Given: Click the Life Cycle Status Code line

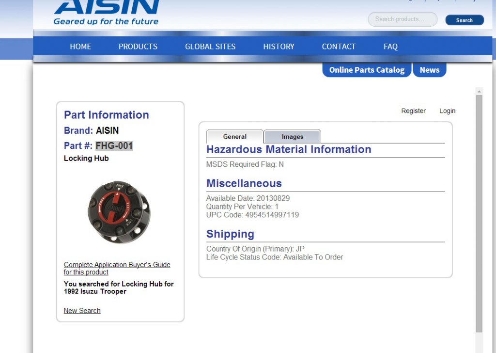Looking at the screenshot, I should [x=275, y=257].
